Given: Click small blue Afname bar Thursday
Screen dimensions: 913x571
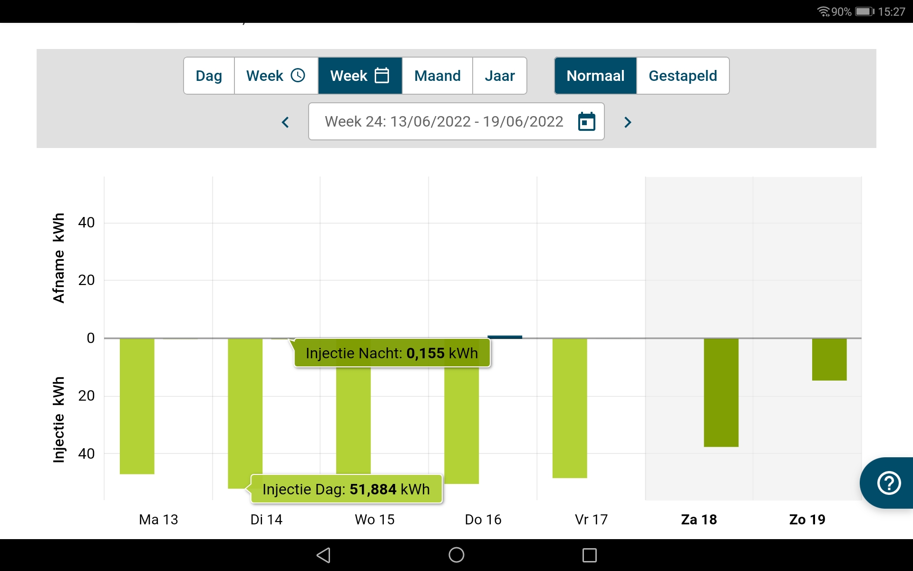Looking at the screenshot, I should click(x=505, y=337).
